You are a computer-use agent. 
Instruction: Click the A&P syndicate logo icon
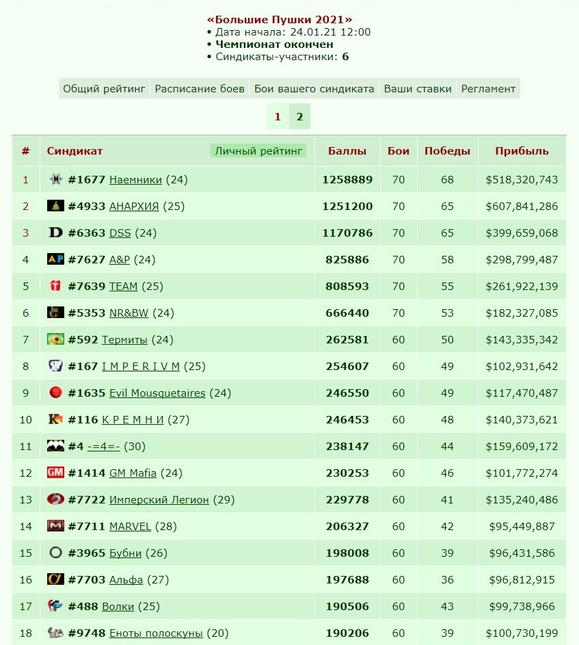point(55,259)
